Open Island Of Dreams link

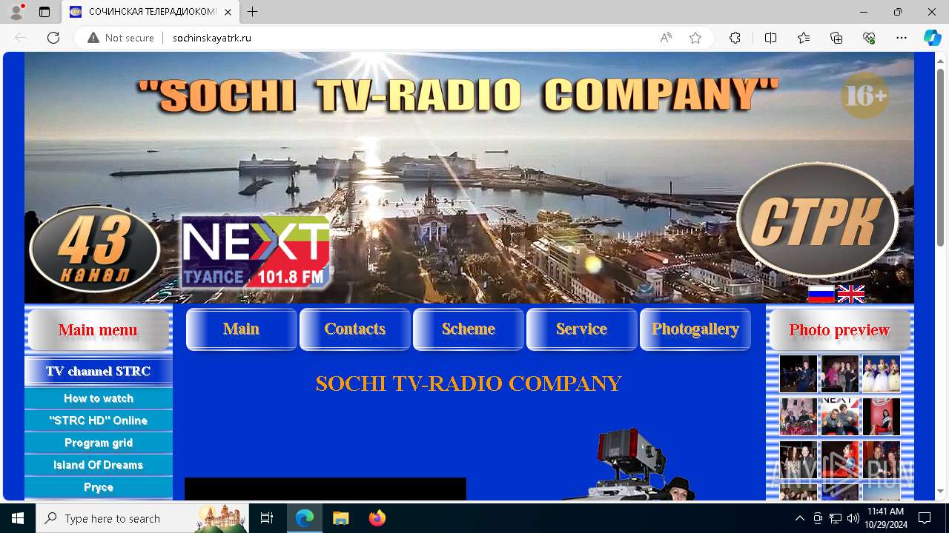coord(99,465)
